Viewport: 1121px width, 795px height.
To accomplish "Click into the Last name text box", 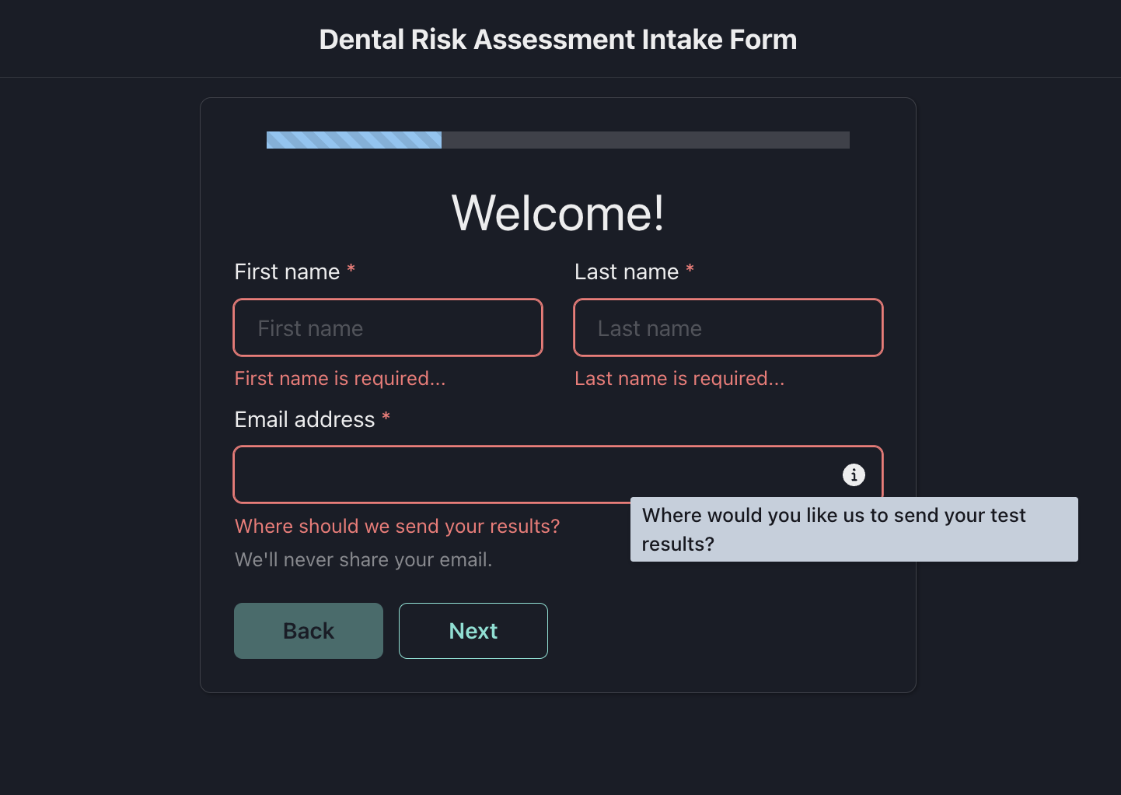I will 728,327.
